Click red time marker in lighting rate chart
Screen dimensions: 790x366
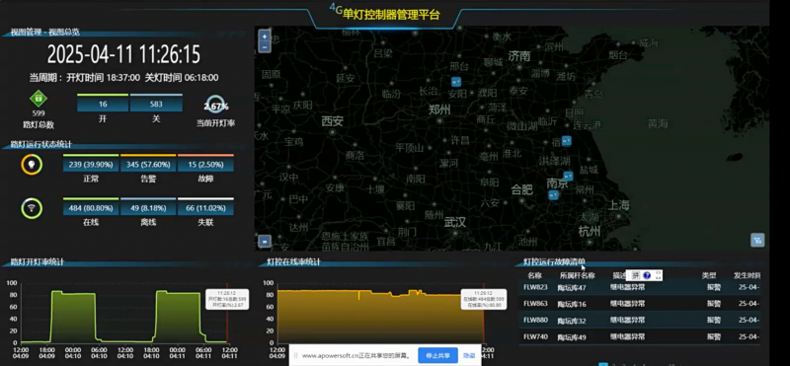(x=227, y=312)
